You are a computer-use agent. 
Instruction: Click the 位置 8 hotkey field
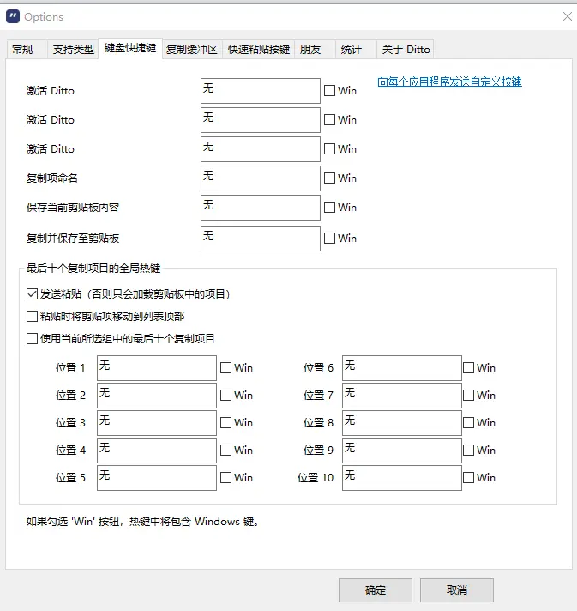(402, 423)
